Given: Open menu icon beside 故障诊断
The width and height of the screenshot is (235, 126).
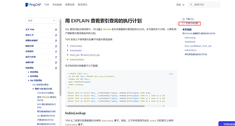Looking at the screenshot, I should (56, 62).
